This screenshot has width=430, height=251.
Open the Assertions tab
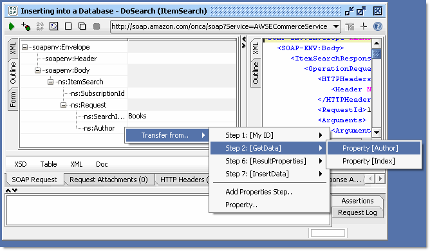357,201
